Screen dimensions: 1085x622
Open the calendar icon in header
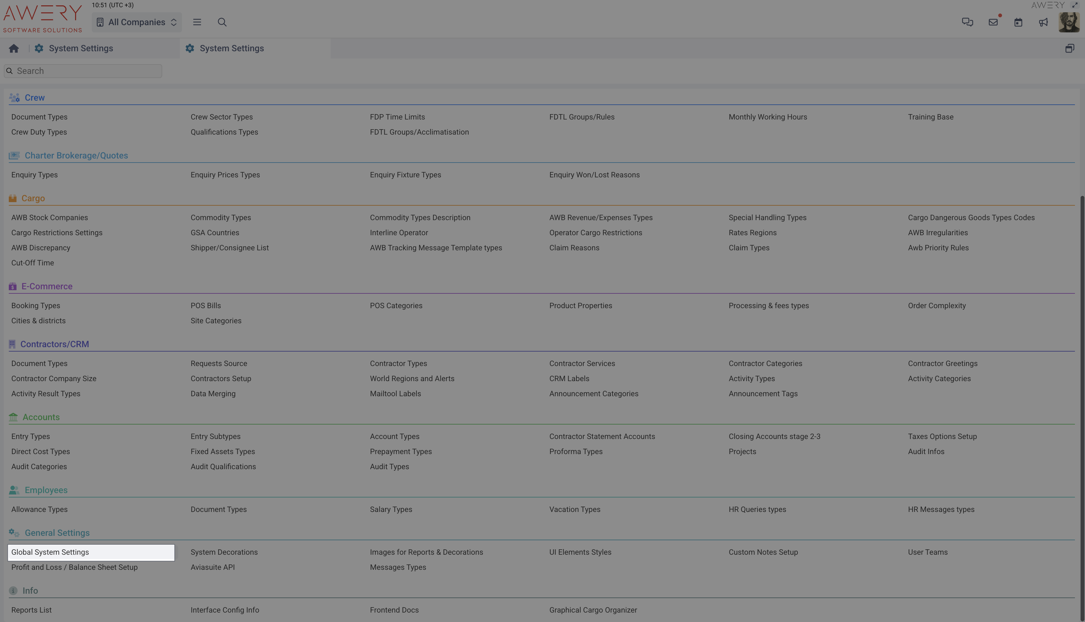tap(1018, 22)
